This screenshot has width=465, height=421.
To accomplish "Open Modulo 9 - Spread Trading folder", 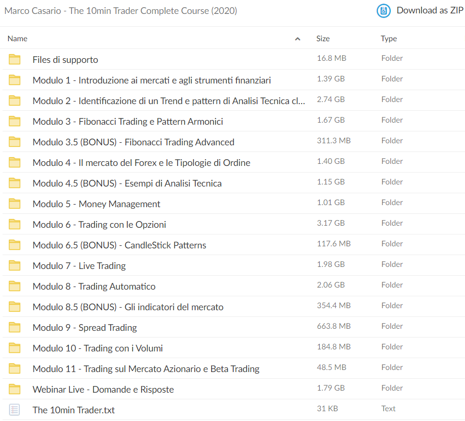I will click(85, 328).
